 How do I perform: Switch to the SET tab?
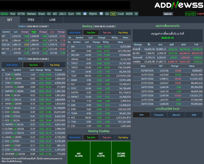10,20
